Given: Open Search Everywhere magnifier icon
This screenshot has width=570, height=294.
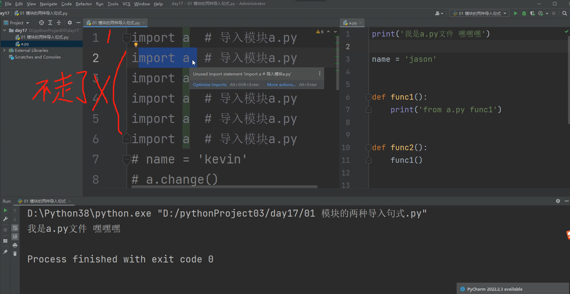Looking at the screenshot, I should [564, 13].
